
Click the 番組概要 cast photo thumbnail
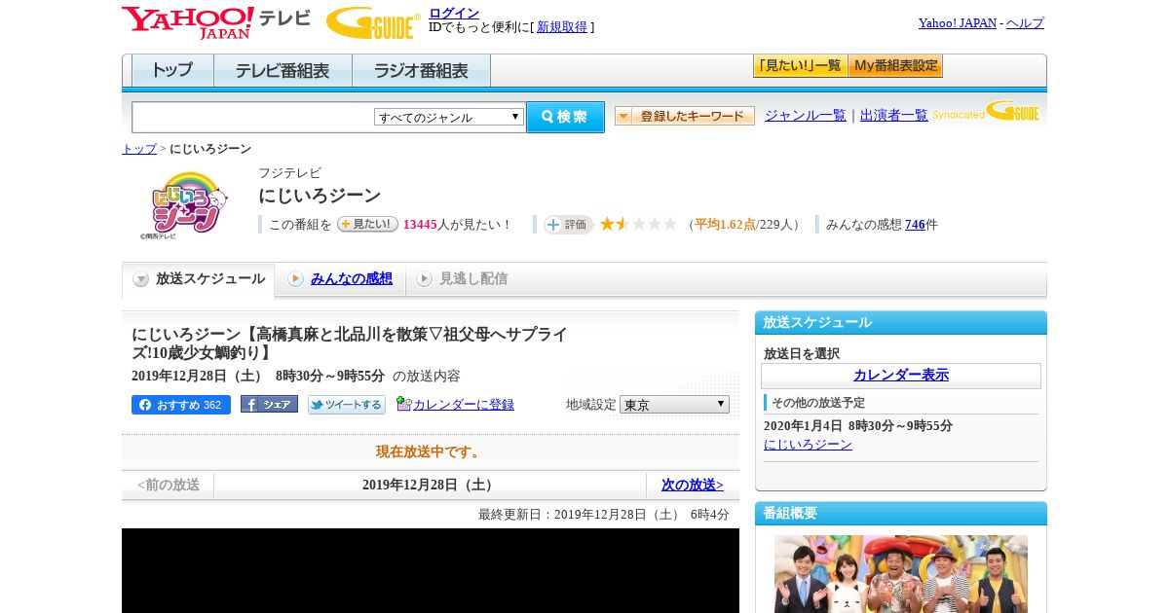(901, 574)
